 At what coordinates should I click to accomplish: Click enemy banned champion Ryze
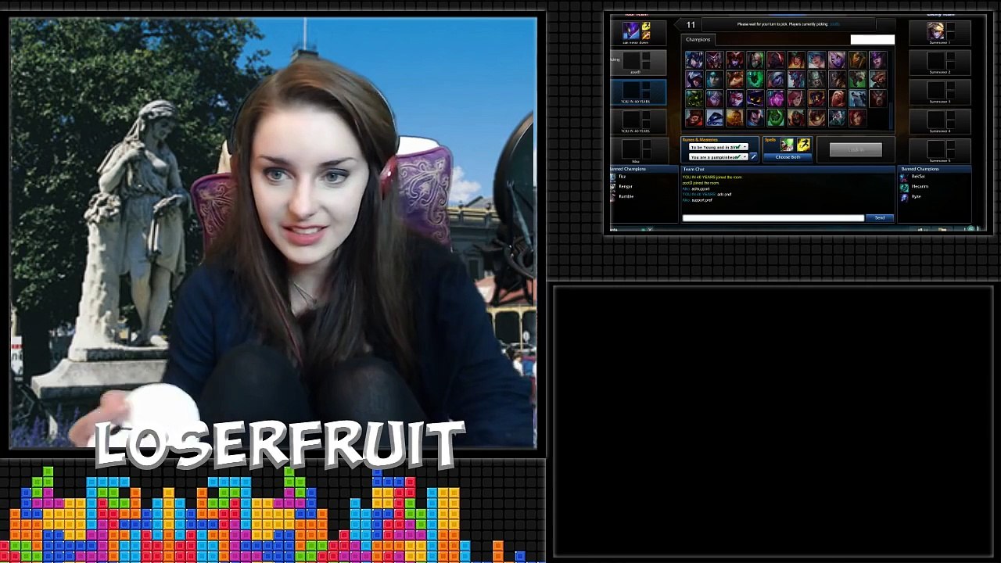[x=910, y=196]
